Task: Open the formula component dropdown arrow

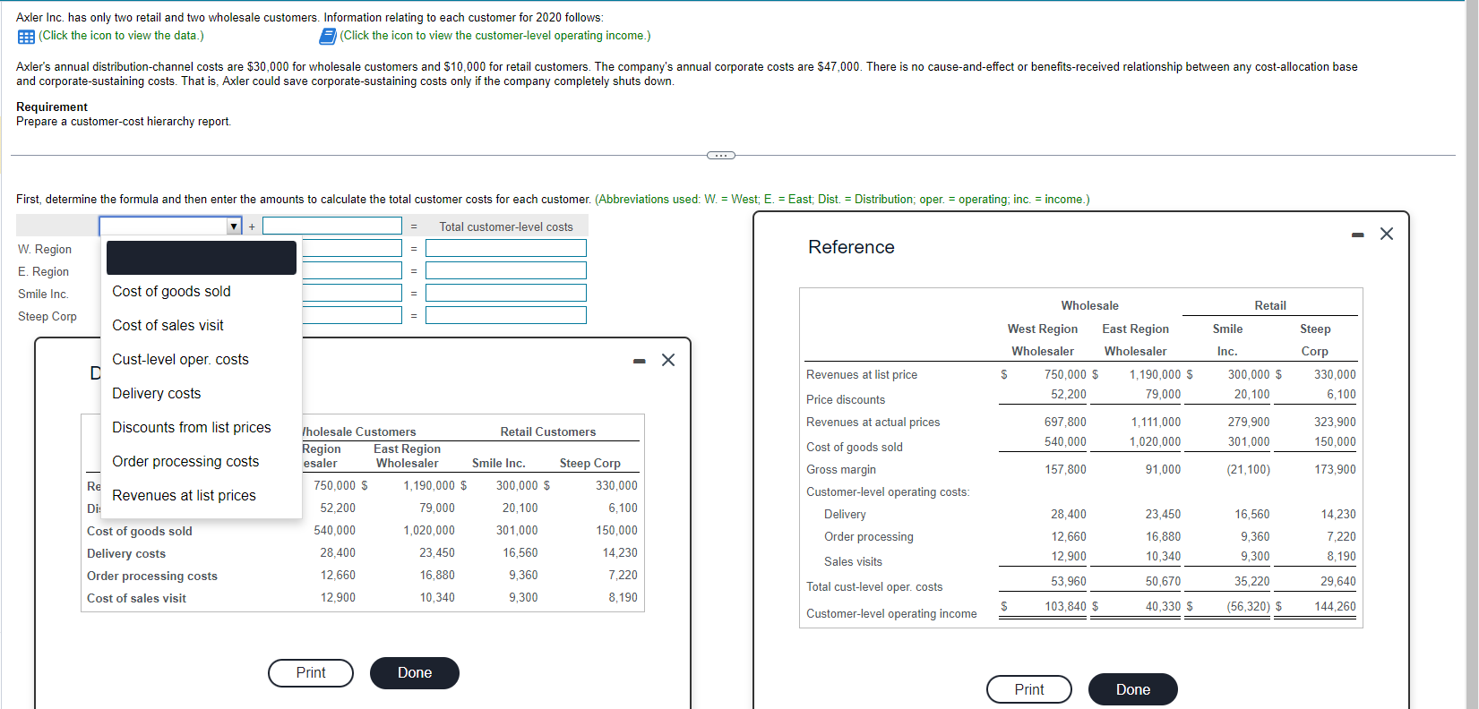Action: click(234, 226)
